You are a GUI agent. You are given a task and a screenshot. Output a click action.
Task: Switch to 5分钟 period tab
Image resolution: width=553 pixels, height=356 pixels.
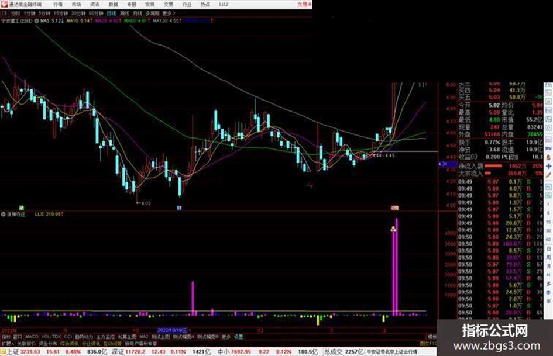44,13
